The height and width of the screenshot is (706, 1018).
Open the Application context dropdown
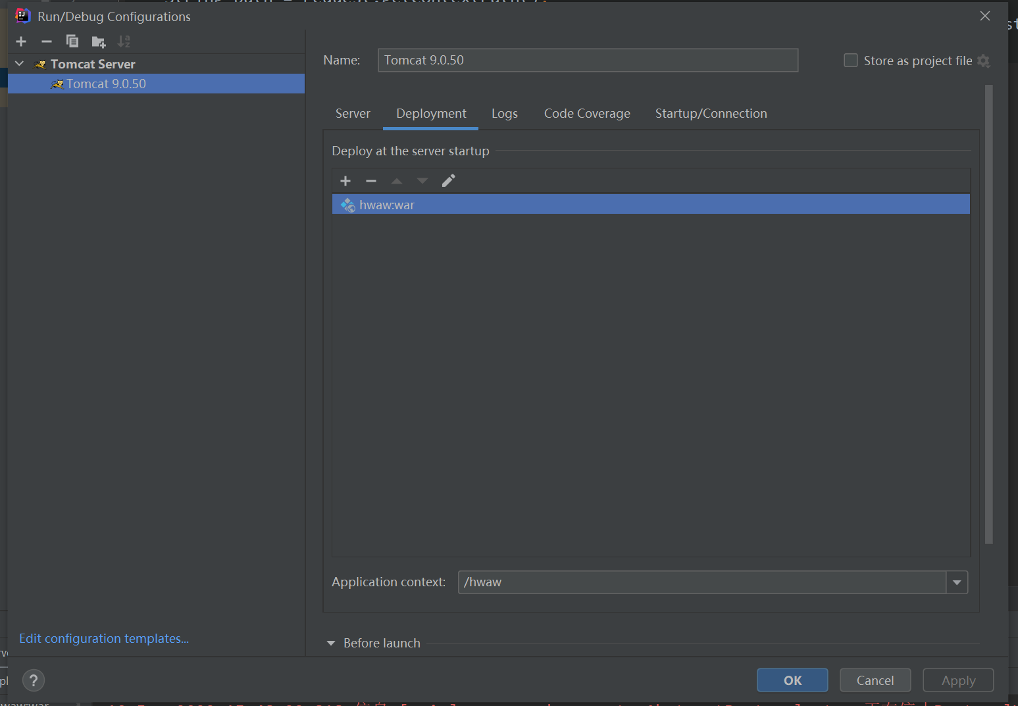(x=957, y=582)
